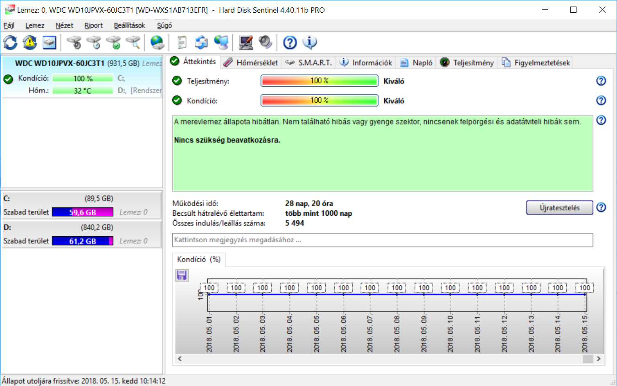Click the refresh icon with yellow warning triangle
This screenshot has height=386, width=617.
pos(30,42)
